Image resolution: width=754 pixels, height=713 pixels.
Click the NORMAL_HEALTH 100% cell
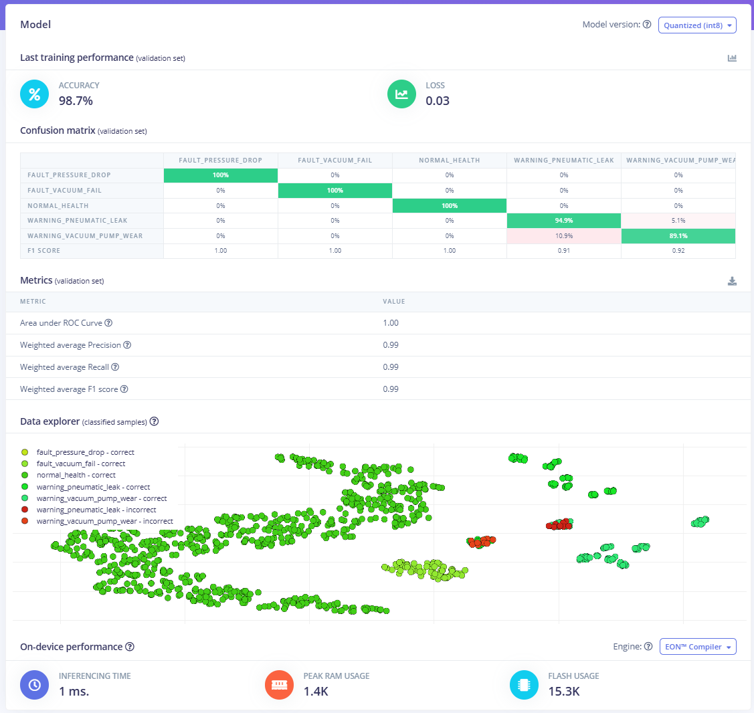(450, 206)
